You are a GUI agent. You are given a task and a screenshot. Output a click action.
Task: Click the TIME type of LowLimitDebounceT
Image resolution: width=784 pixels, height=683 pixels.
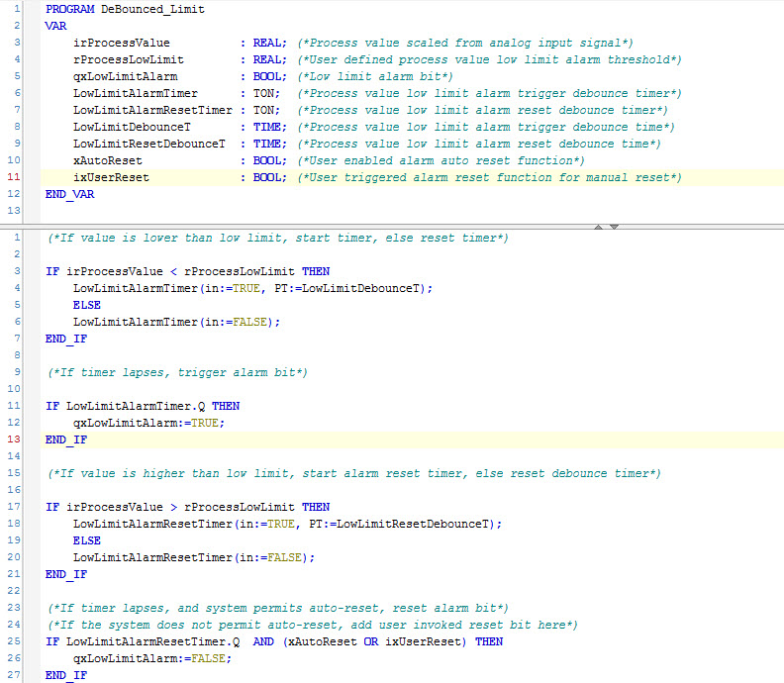269,127
